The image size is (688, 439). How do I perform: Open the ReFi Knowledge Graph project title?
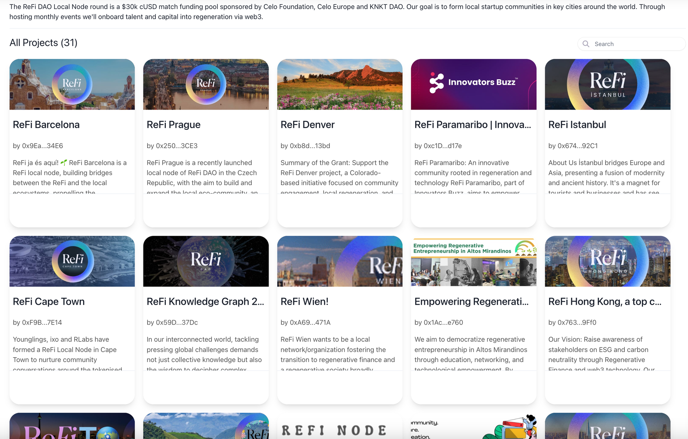[x=205, y=302]
